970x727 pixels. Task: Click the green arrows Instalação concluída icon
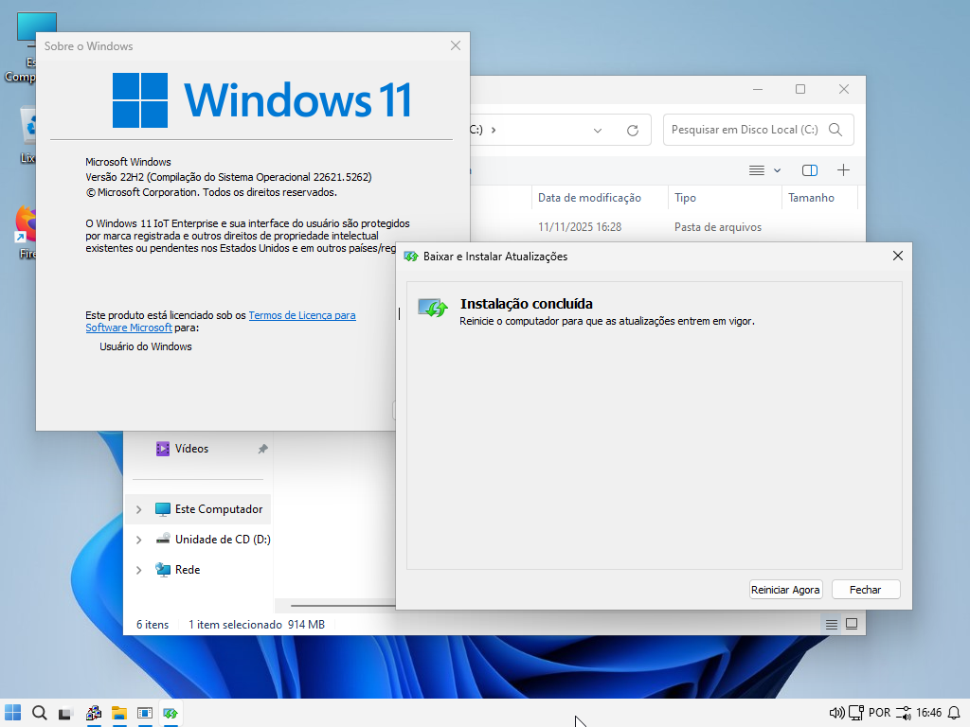coord(432,308)
